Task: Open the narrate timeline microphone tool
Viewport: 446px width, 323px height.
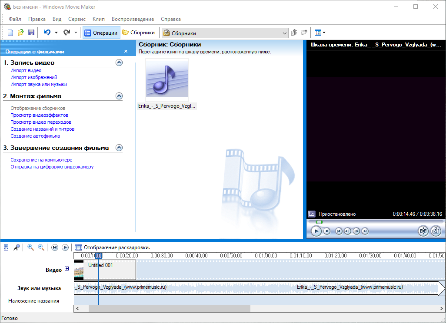Action: click(x=17, y=247)
